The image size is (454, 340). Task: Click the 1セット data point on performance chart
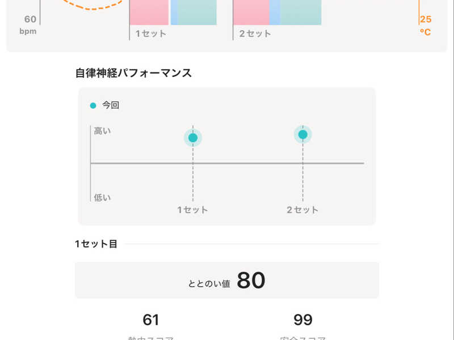[193, 138]
